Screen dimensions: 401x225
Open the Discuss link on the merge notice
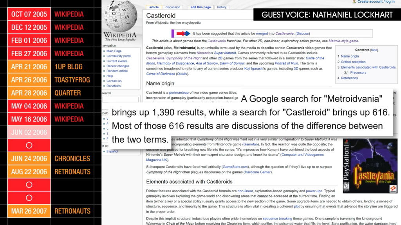pyautogui.click(x=304, y=33)
